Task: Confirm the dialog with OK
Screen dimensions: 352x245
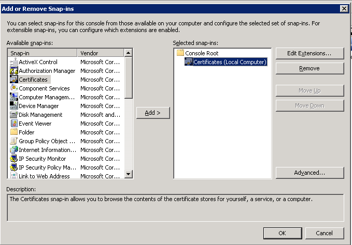Action: pyautogui.click(x=283, y=233)
